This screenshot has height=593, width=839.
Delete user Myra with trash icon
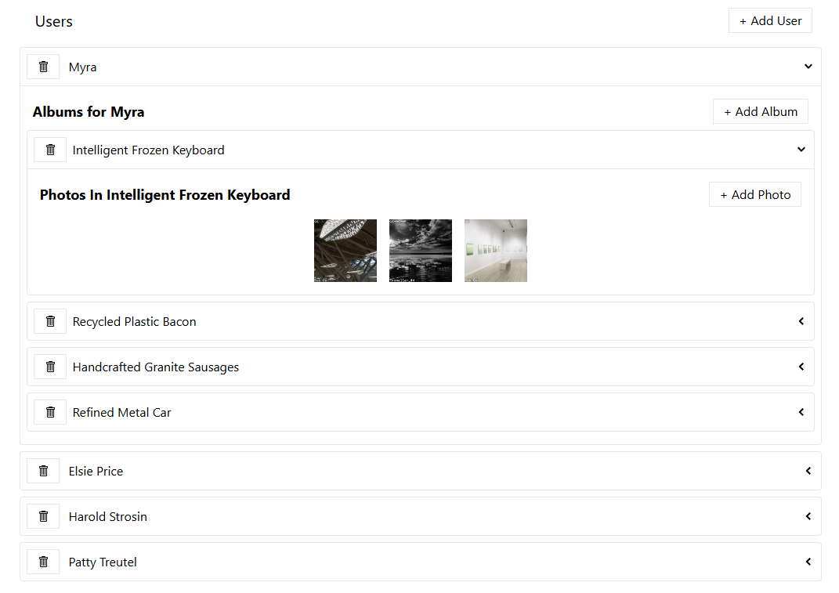pyautogui.click(x=43, y=67)
